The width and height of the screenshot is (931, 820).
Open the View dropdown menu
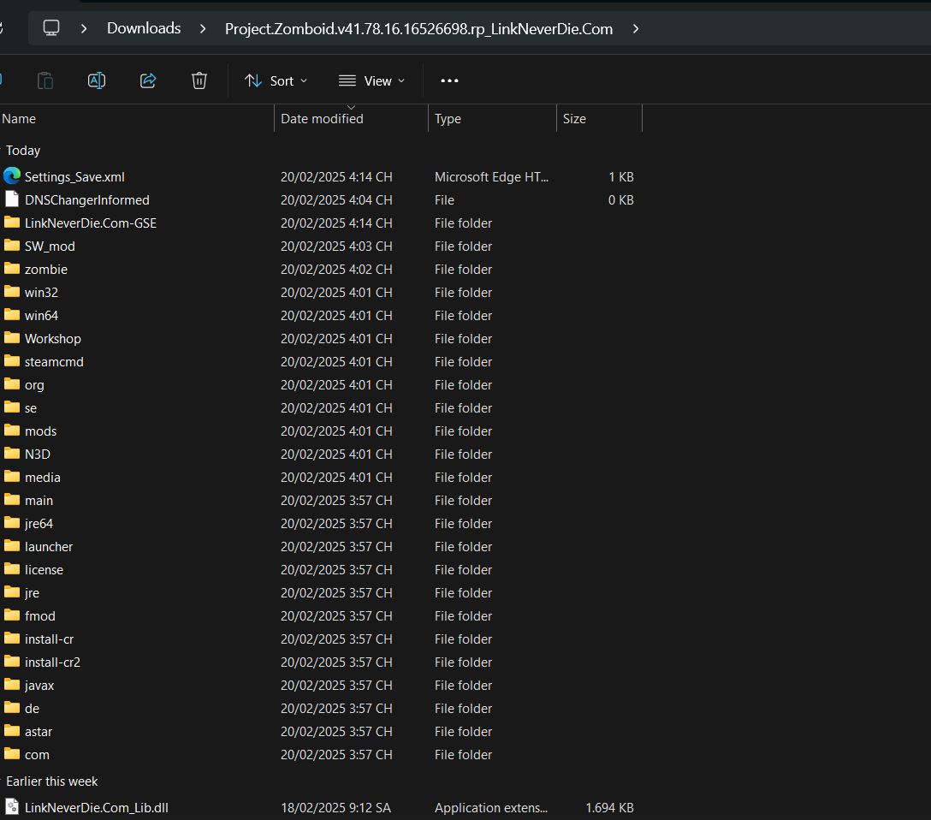(x=371, y=80)
